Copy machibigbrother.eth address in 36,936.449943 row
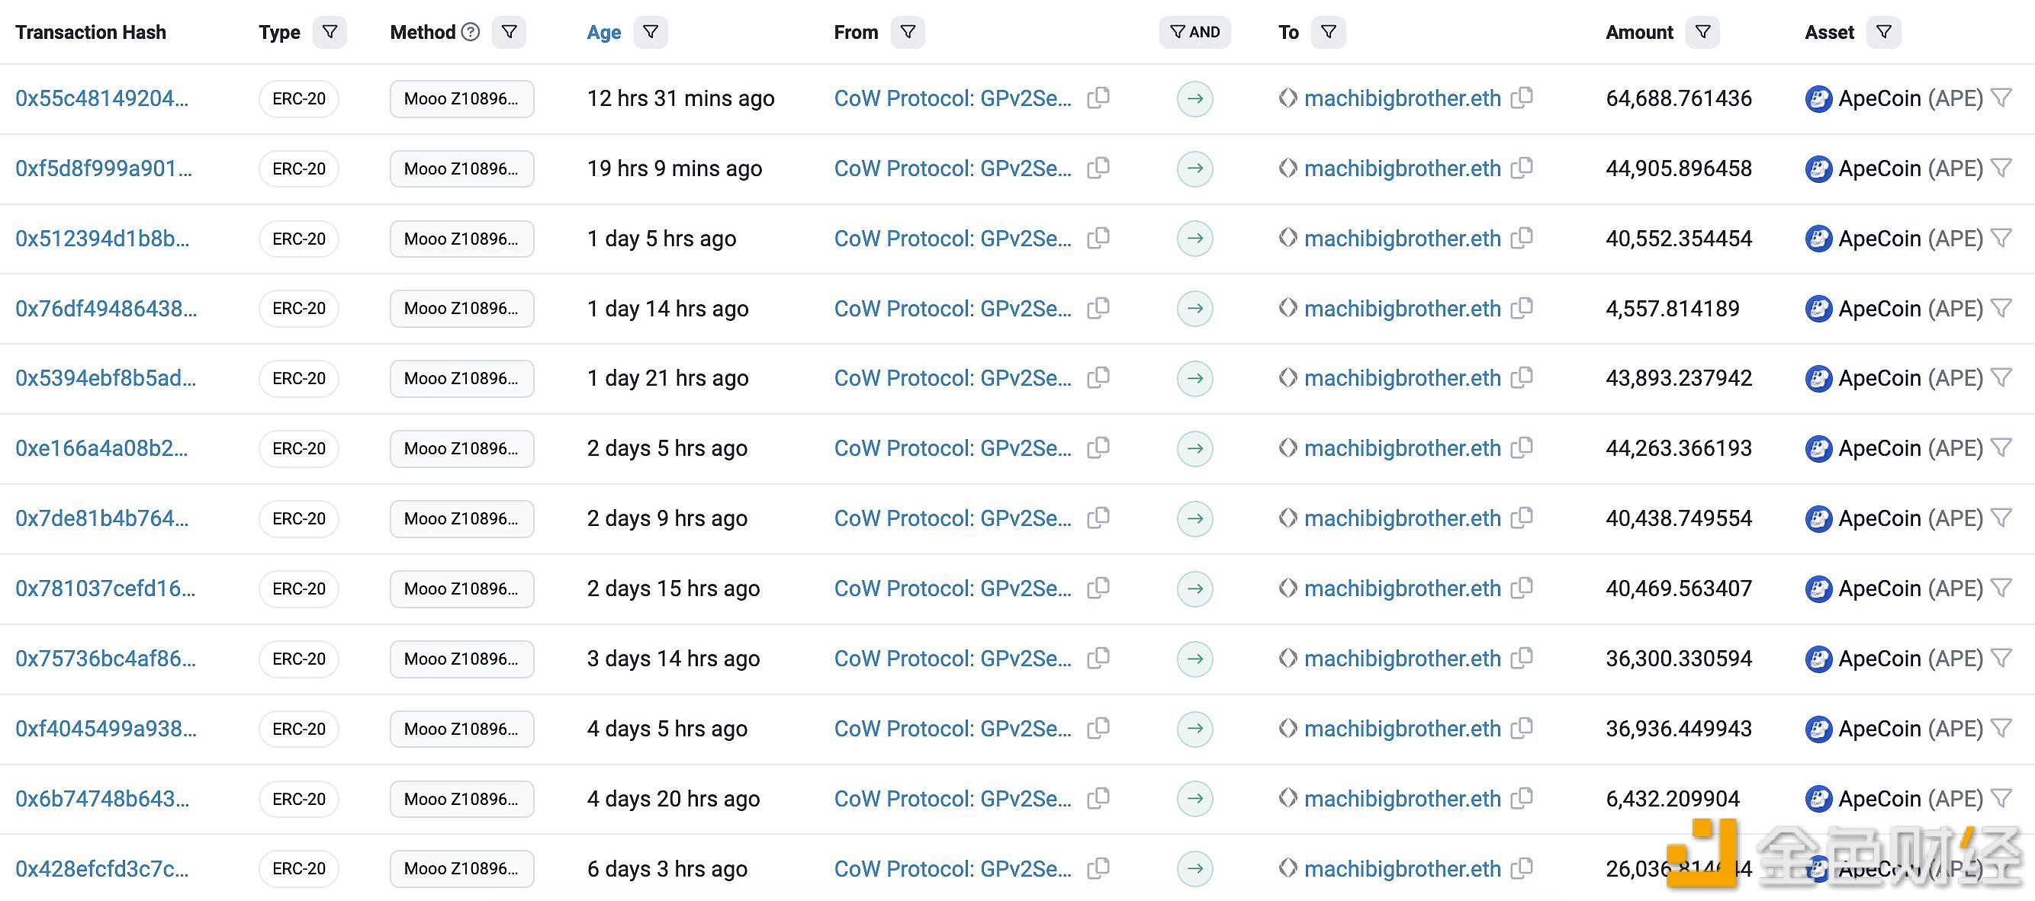The image size is (2035, 901). [x=1522, y=728]
